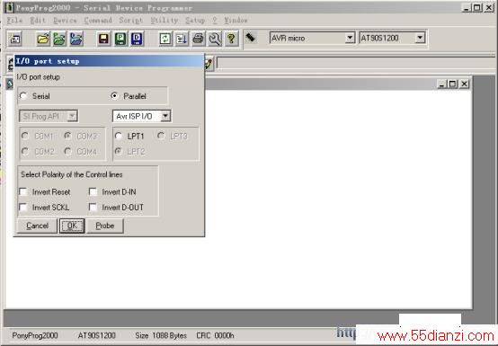Click the AT90S1200 status bar entry
498x346 pixels.
96,335
